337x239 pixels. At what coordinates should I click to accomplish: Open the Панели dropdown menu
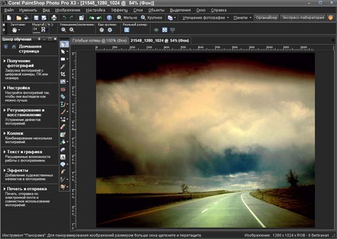tap(242, 17)
